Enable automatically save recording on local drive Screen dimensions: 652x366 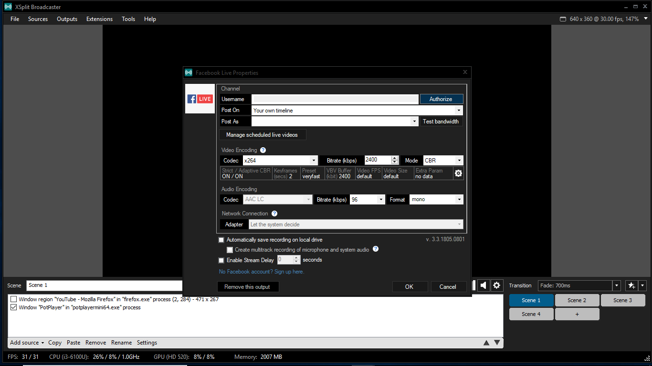click(221, 240)
